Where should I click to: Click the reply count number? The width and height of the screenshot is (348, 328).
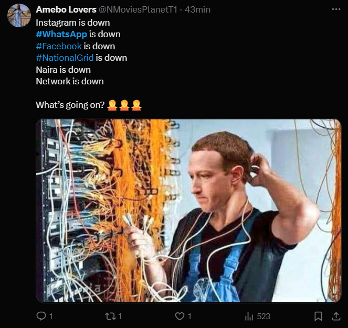51,316
